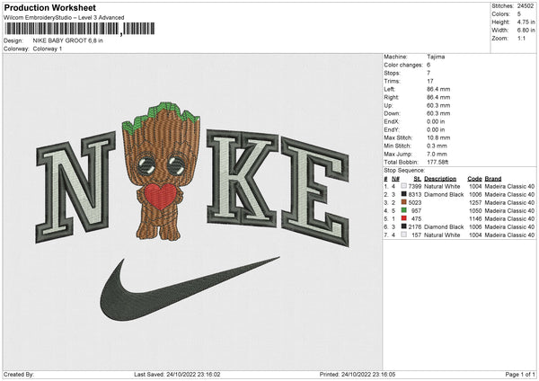Click the Natural White swatch in stop row 7

pyautogui.click(x=404, y=235)
